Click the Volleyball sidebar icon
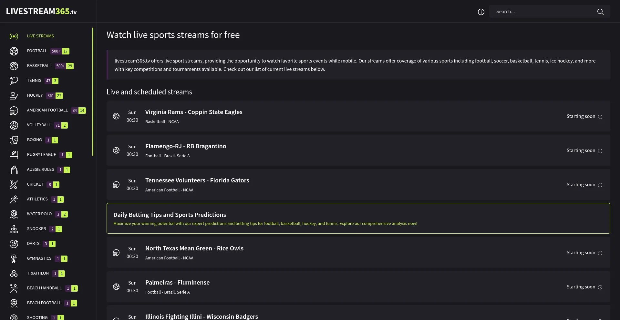 coord(14,125)
